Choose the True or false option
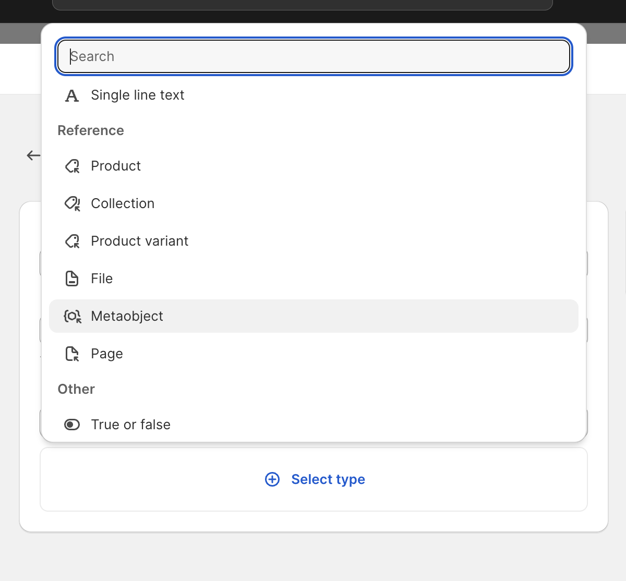 [314, 425]
